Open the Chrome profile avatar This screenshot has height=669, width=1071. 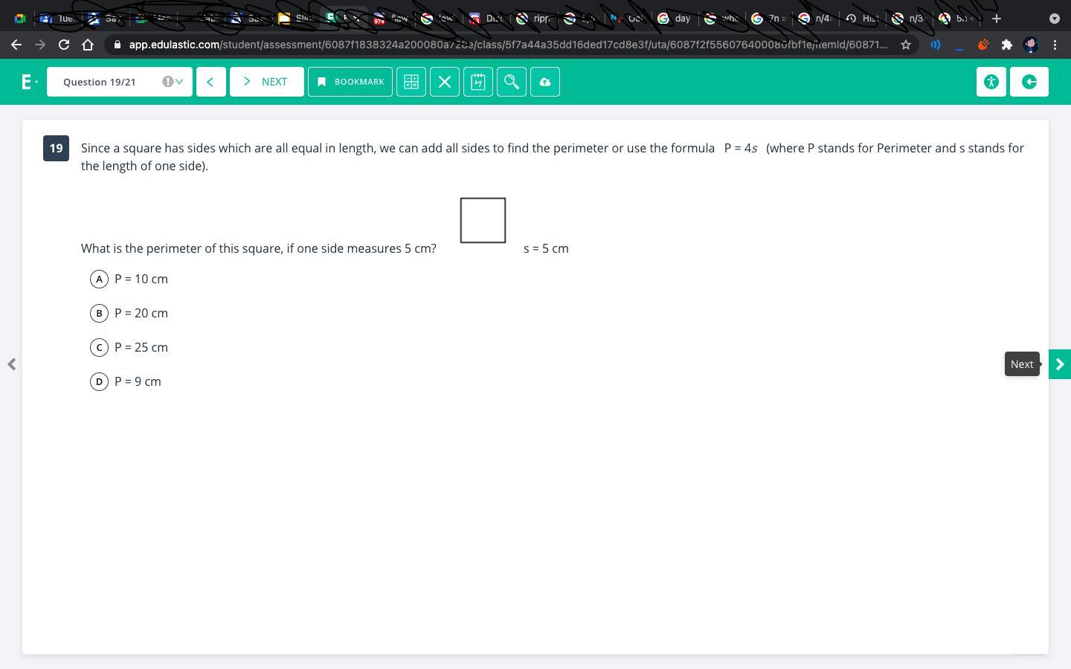[x=1031, y=45]
